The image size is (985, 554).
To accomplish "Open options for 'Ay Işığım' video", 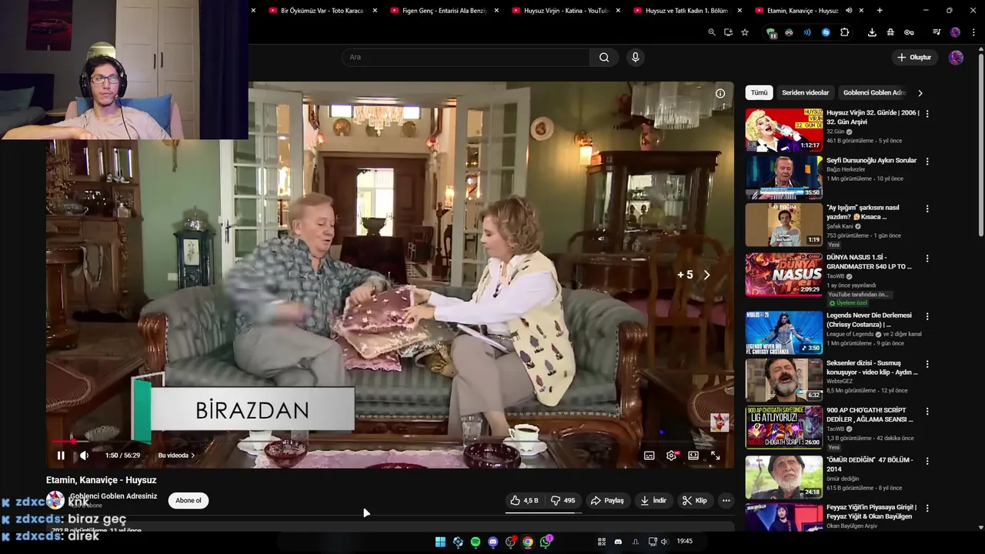I will click(x=927, y=209).
